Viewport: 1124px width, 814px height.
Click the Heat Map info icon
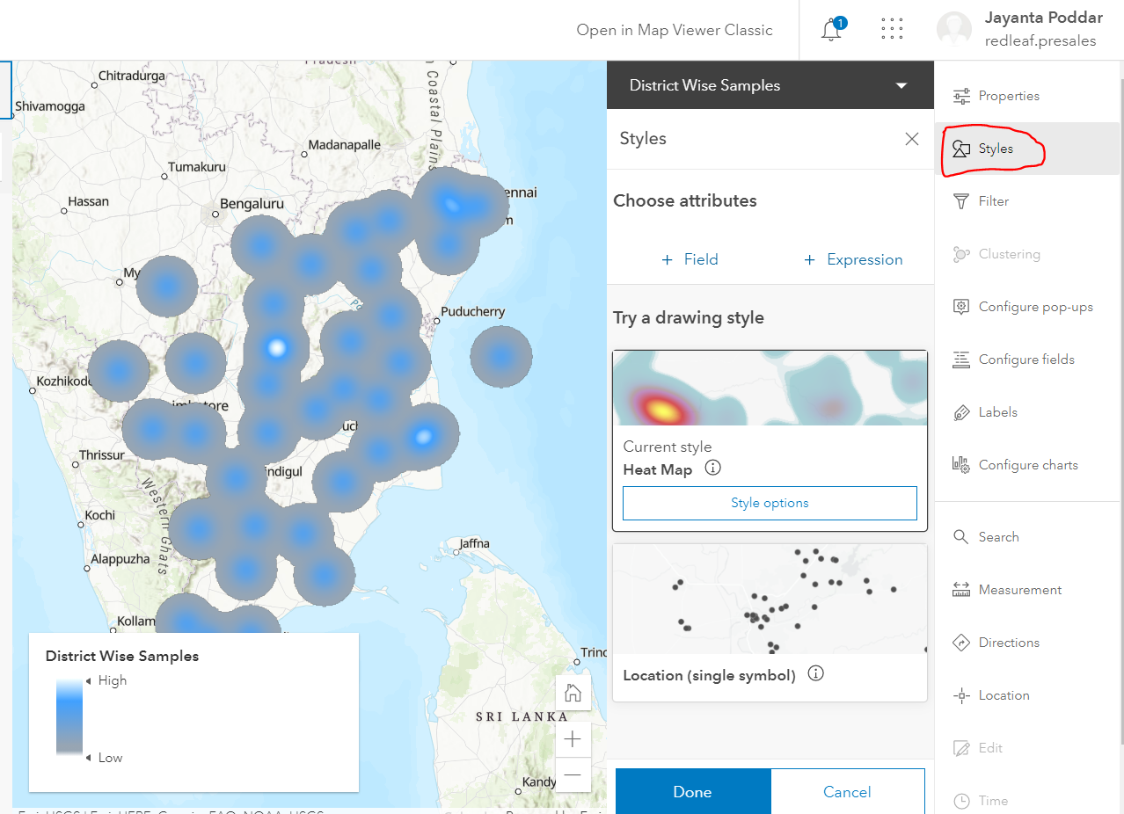pyautogui.click(x=712, y=469)
